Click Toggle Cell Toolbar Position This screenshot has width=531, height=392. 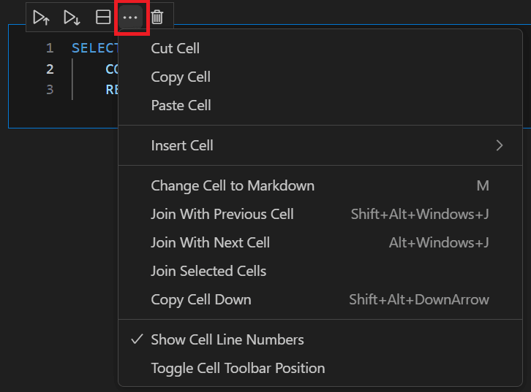coord(238,368)
